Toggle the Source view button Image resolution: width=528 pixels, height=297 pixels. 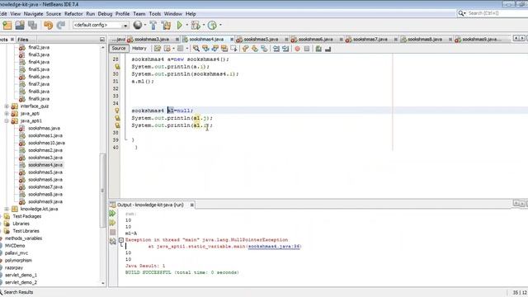coord(119,49)
